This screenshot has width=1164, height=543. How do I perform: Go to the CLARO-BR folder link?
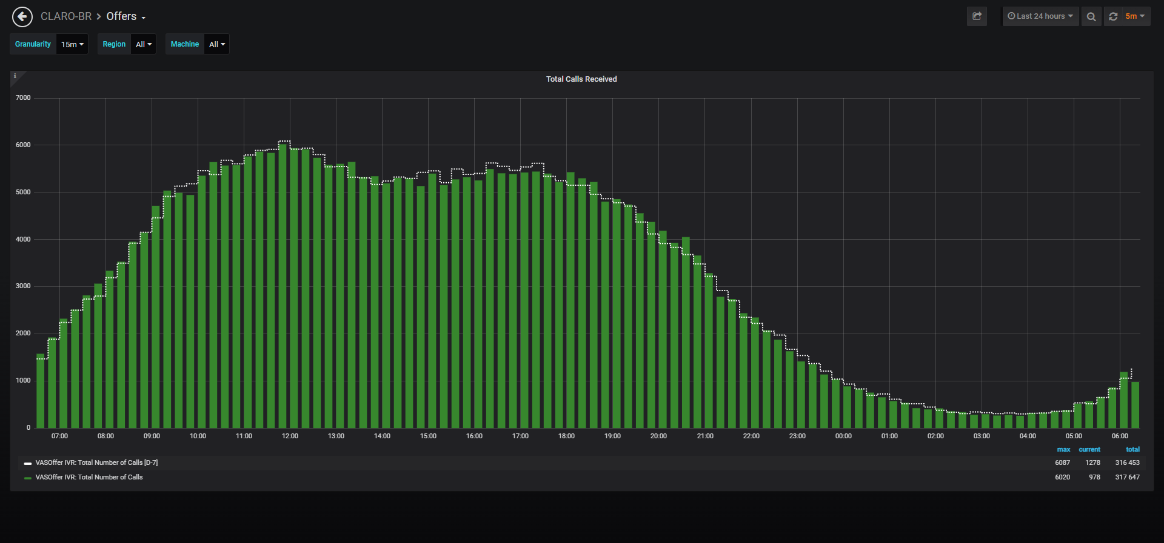(x=66, y=16)
